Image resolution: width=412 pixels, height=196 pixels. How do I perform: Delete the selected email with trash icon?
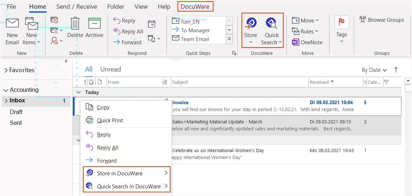(x=75, y=24)
